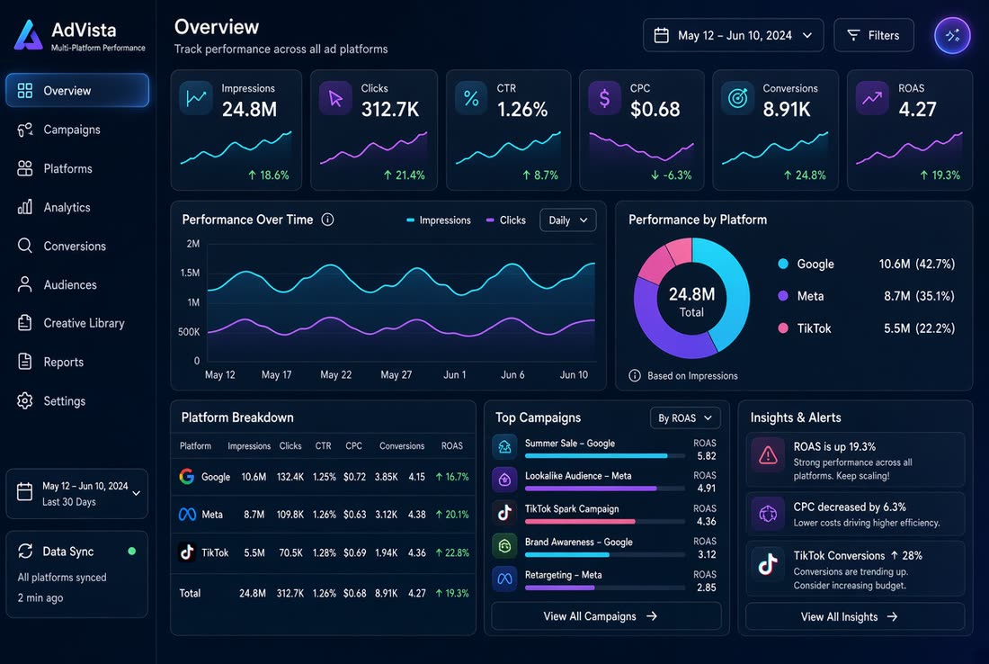Click the TikTok Spark Campaign icon
Viewport: 989px width, 664px height.
click(x=504, y=513)
